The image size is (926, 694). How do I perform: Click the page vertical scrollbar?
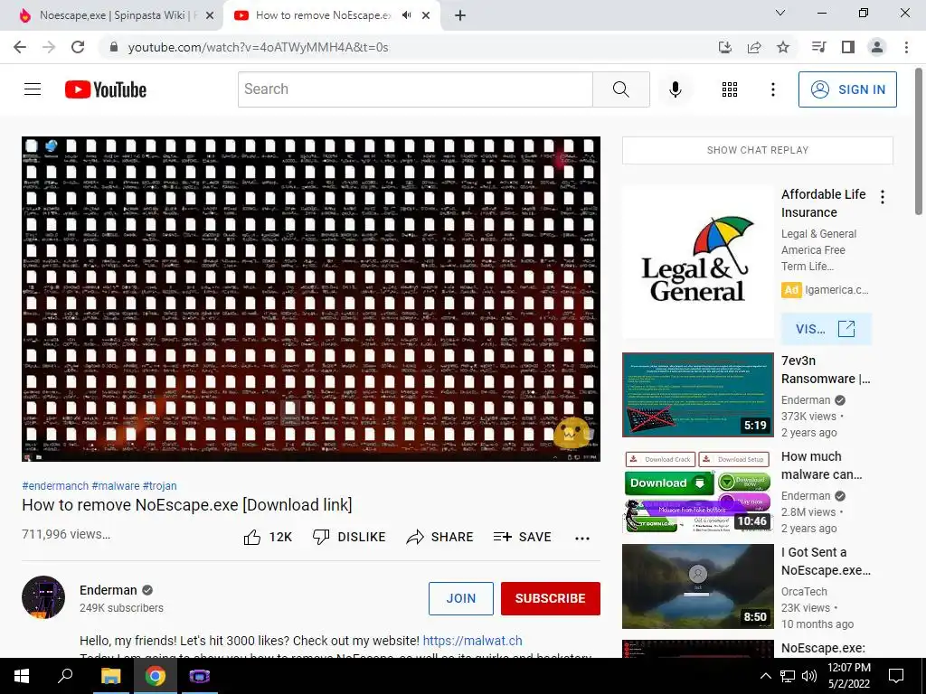919,142
